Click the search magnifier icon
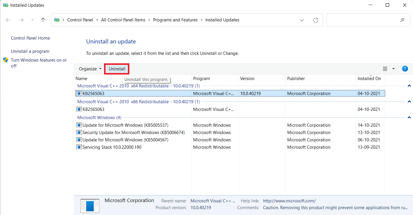Image resolution: width=413 pixels, height=215 pixels. (402, 20)
